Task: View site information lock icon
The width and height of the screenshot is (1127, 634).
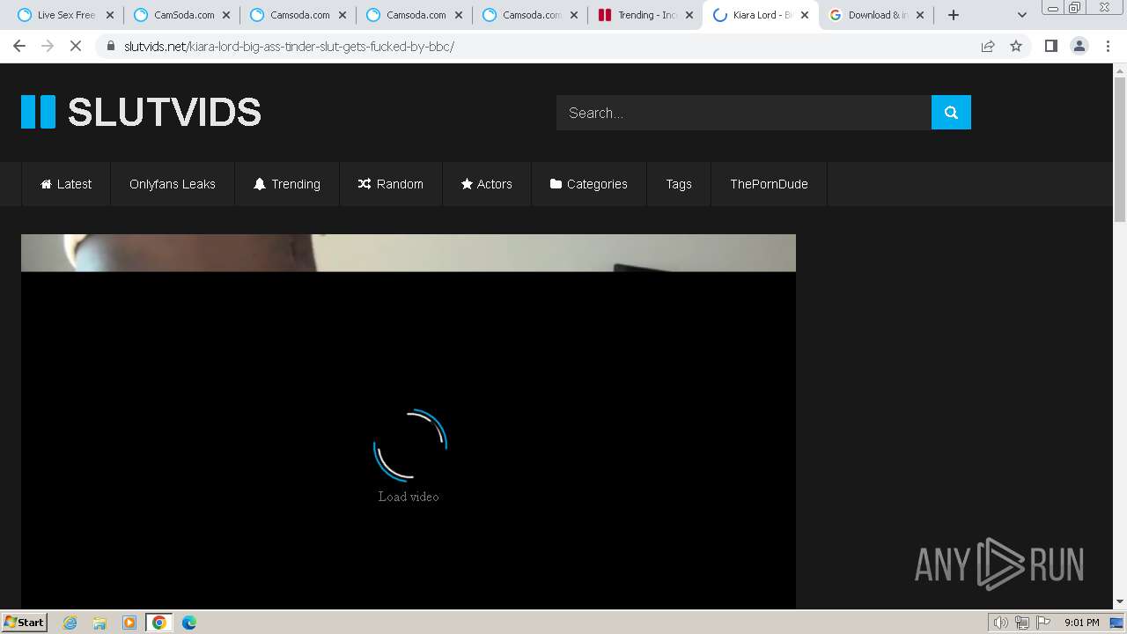Action: click(x=111, y=46)
